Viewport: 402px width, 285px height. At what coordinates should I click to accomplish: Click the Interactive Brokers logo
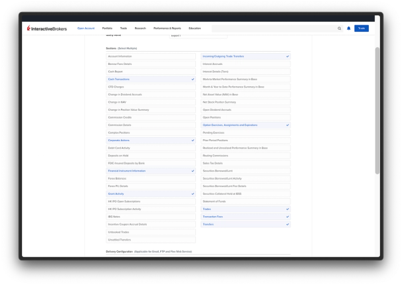click(47, 28)
